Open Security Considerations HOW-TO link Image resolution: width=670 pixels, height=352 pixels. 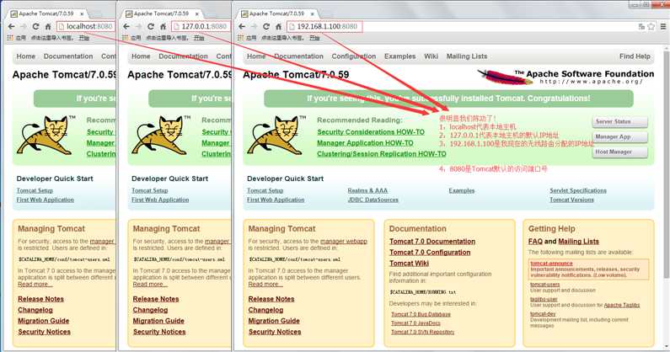point(371,132)
